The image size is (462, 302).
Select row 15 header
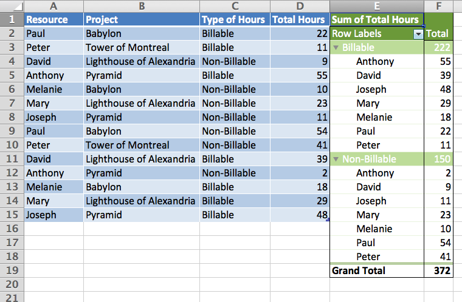click(12, 215)
